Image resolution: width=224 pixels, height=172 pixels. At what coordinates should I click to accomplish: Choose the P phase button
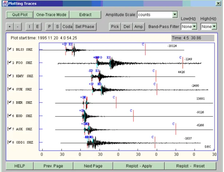[49, 27]
